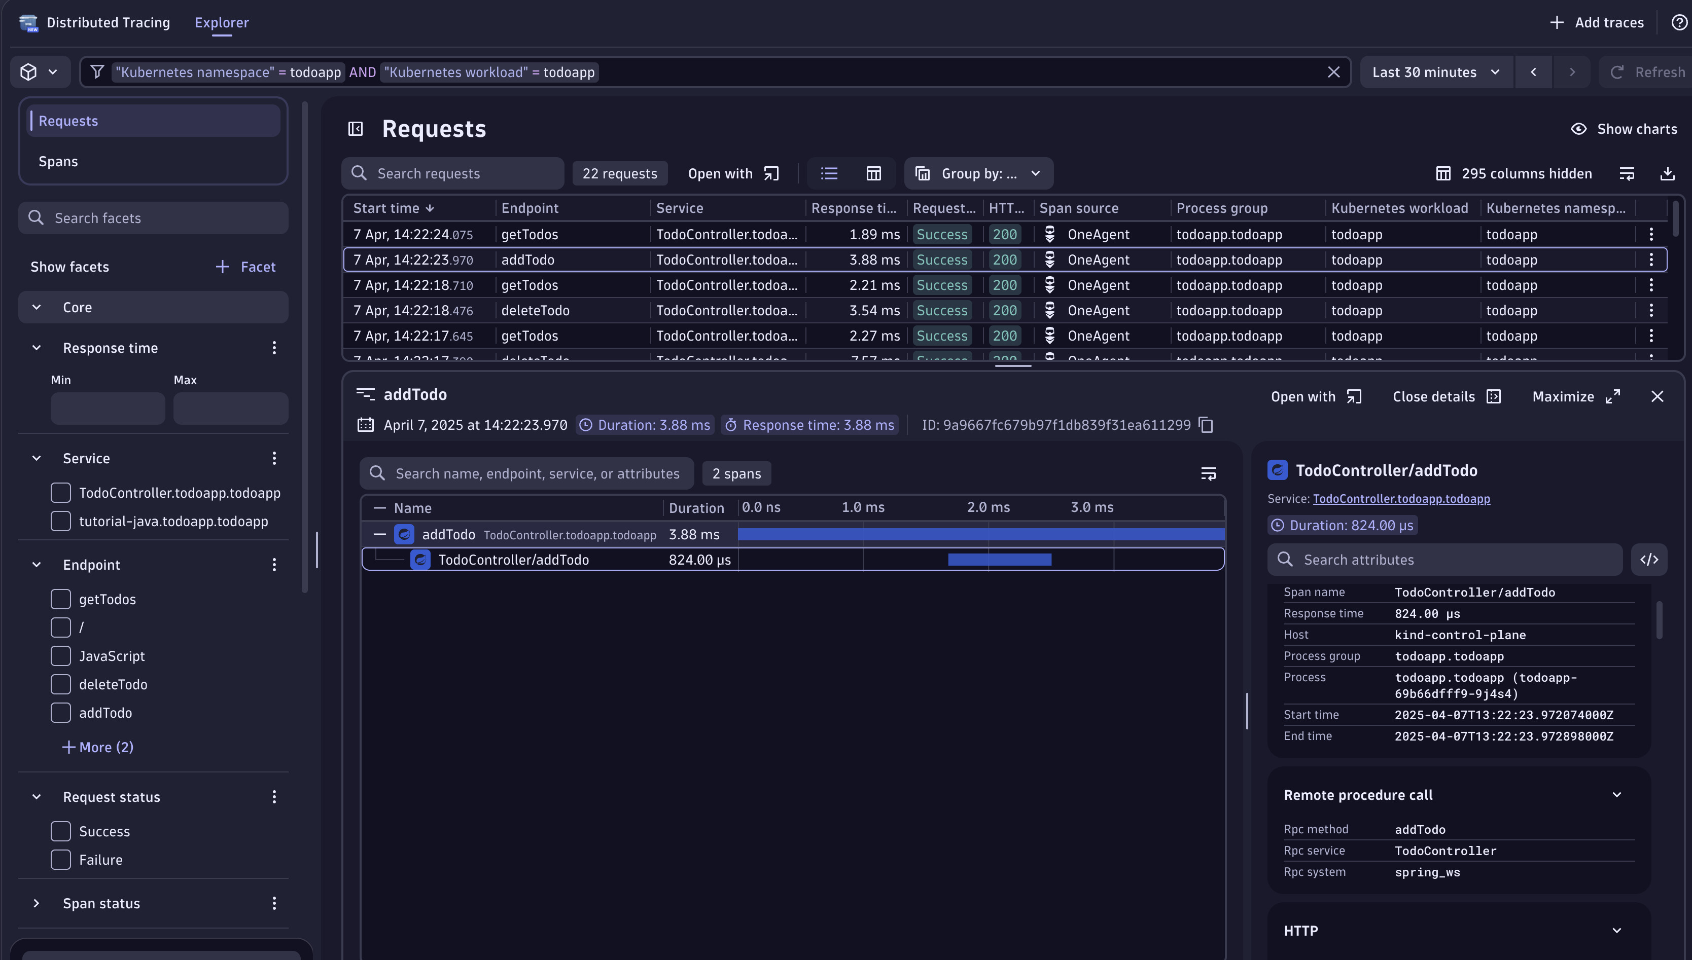1692x960 pixels.
Task: Collapse the Remote procedure call section
Action: click(x=1616, y=795)
